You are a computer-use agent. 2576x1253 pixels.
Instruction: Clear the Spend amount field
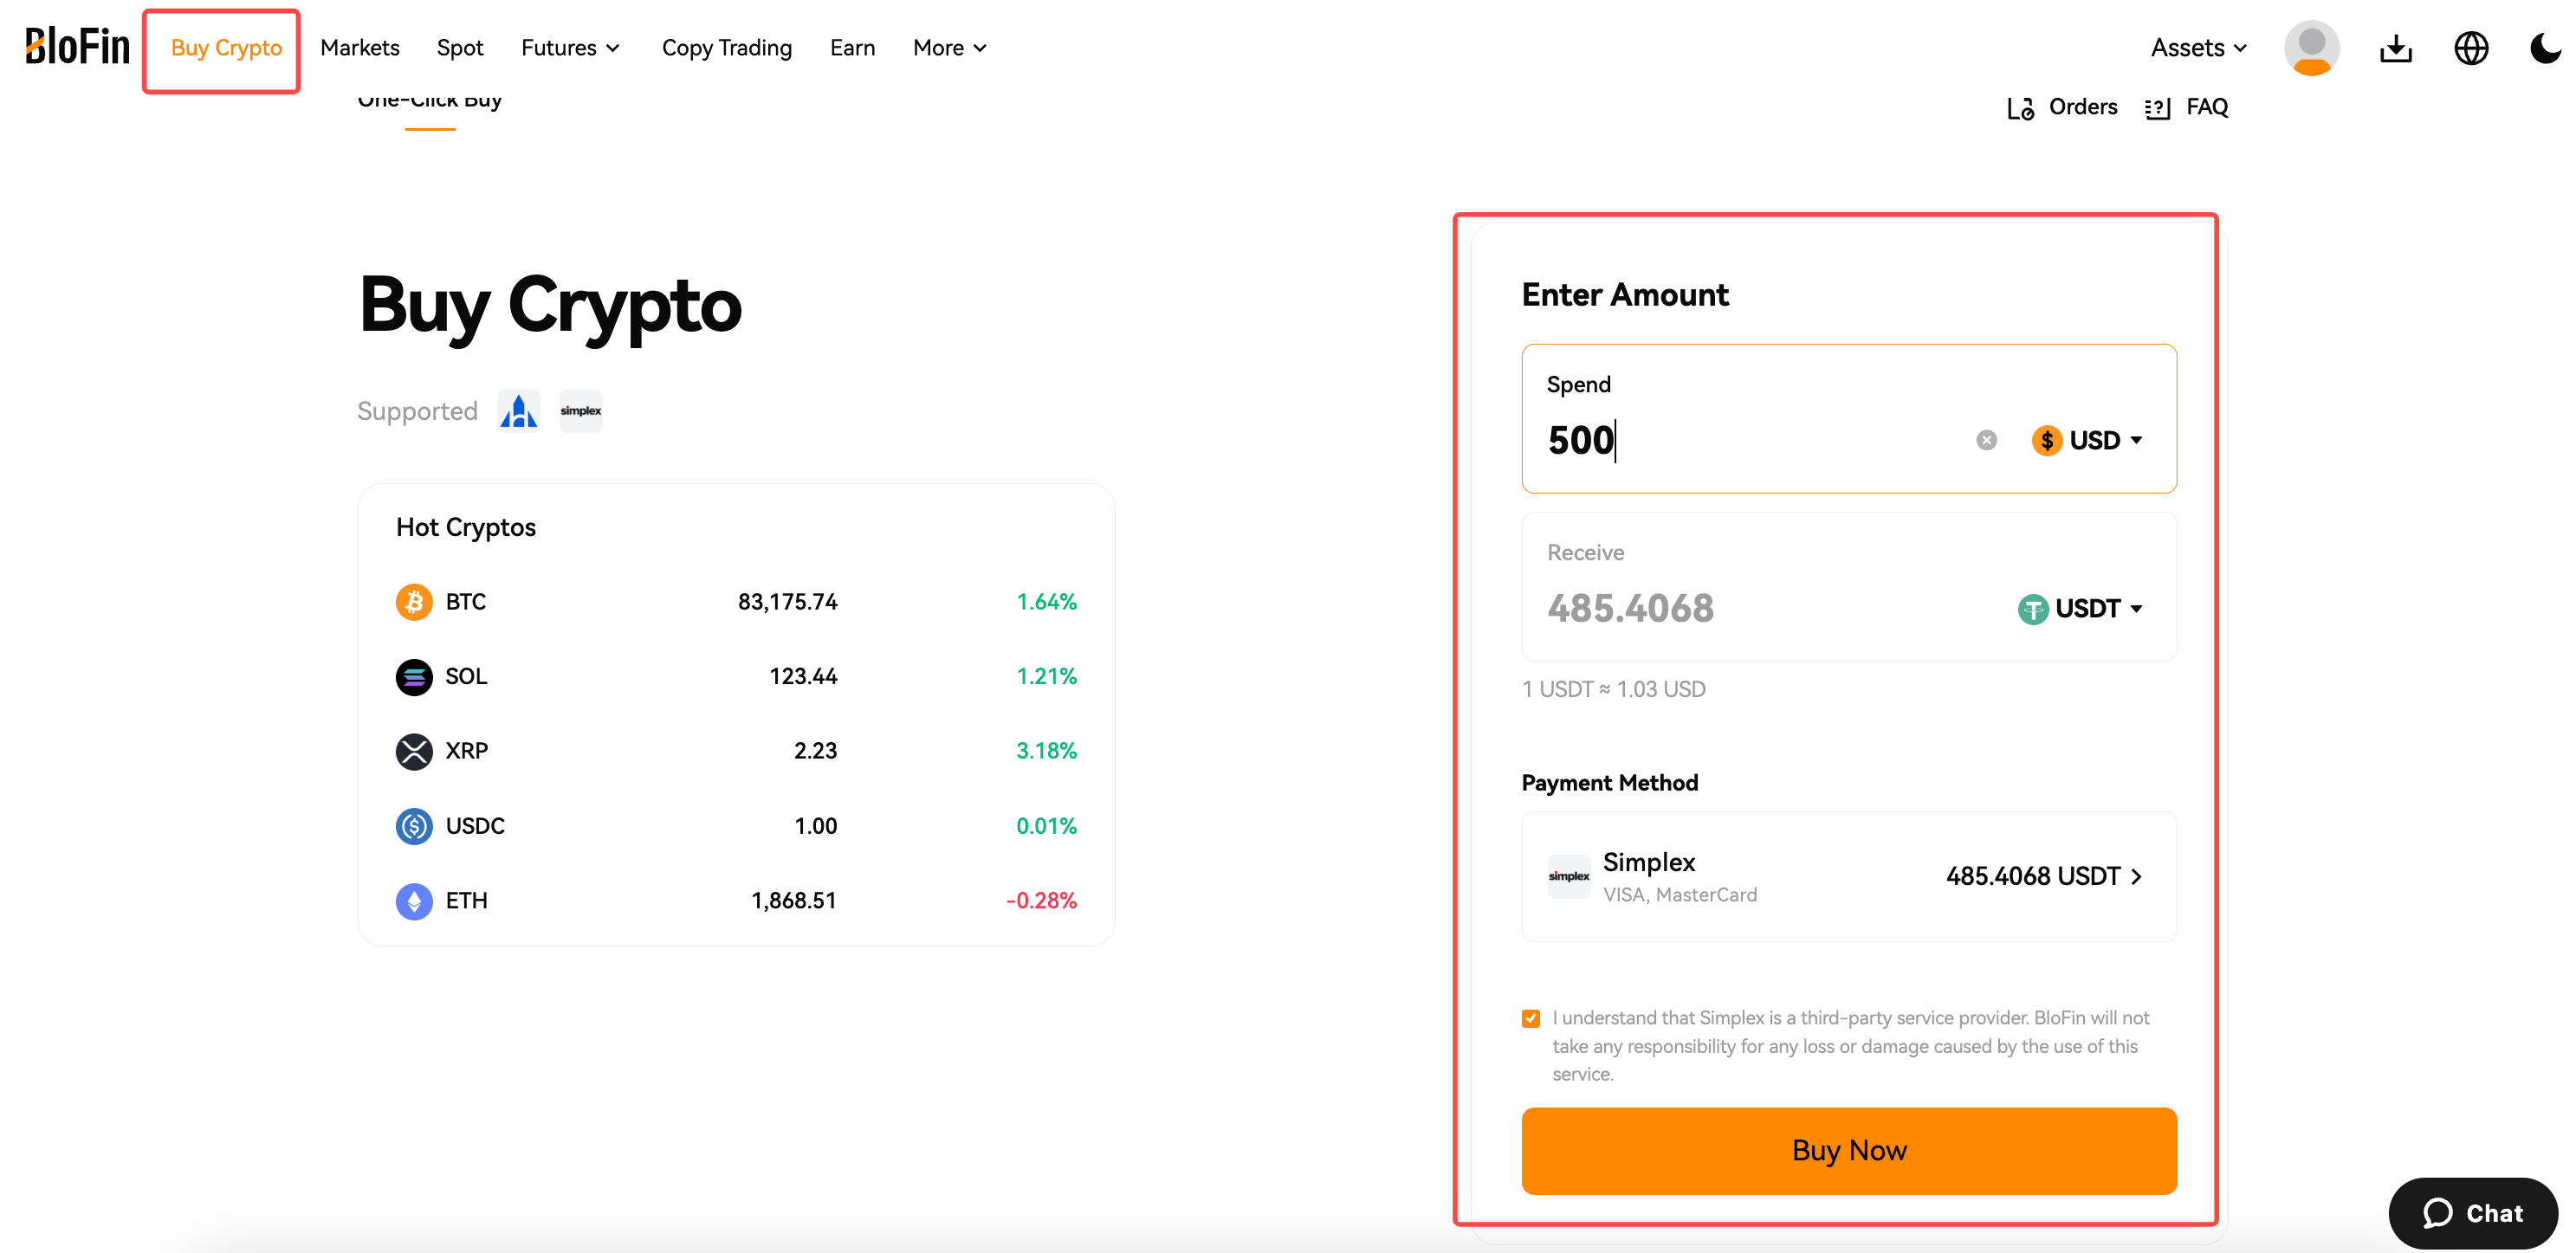(x=1986, y=440)
